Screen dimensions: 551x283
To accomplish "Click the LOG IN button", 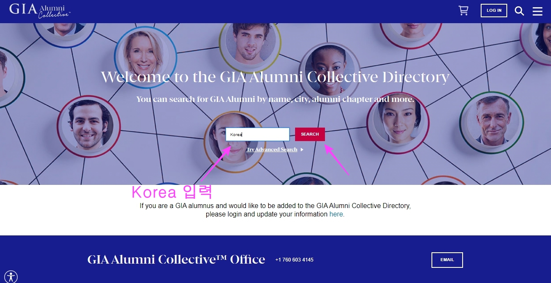I will [494, 11].
